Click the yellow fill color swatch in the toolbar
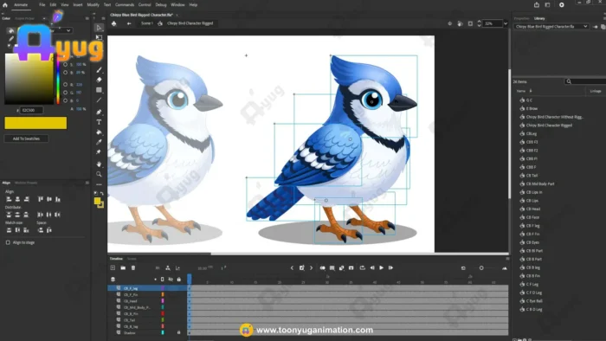The height and width of the screenshot is (341, 606). [x=97, y=201]
